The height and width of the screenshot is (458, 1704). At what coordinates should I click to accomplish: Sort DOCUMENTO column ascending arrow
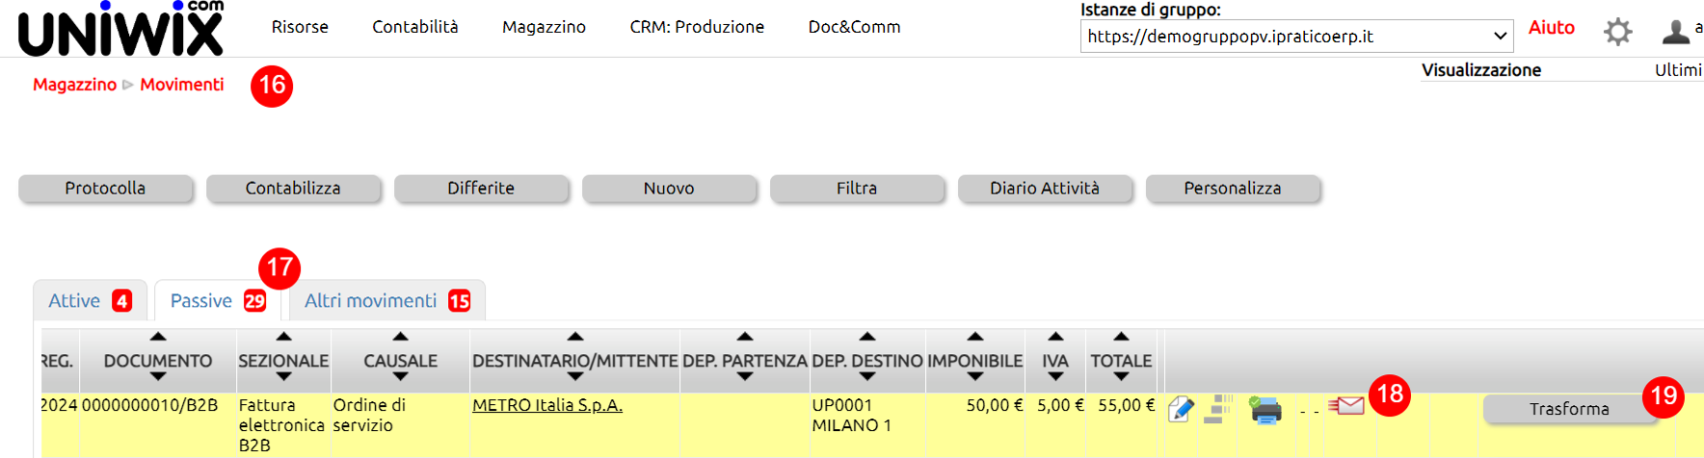click(x=158, y=337)
